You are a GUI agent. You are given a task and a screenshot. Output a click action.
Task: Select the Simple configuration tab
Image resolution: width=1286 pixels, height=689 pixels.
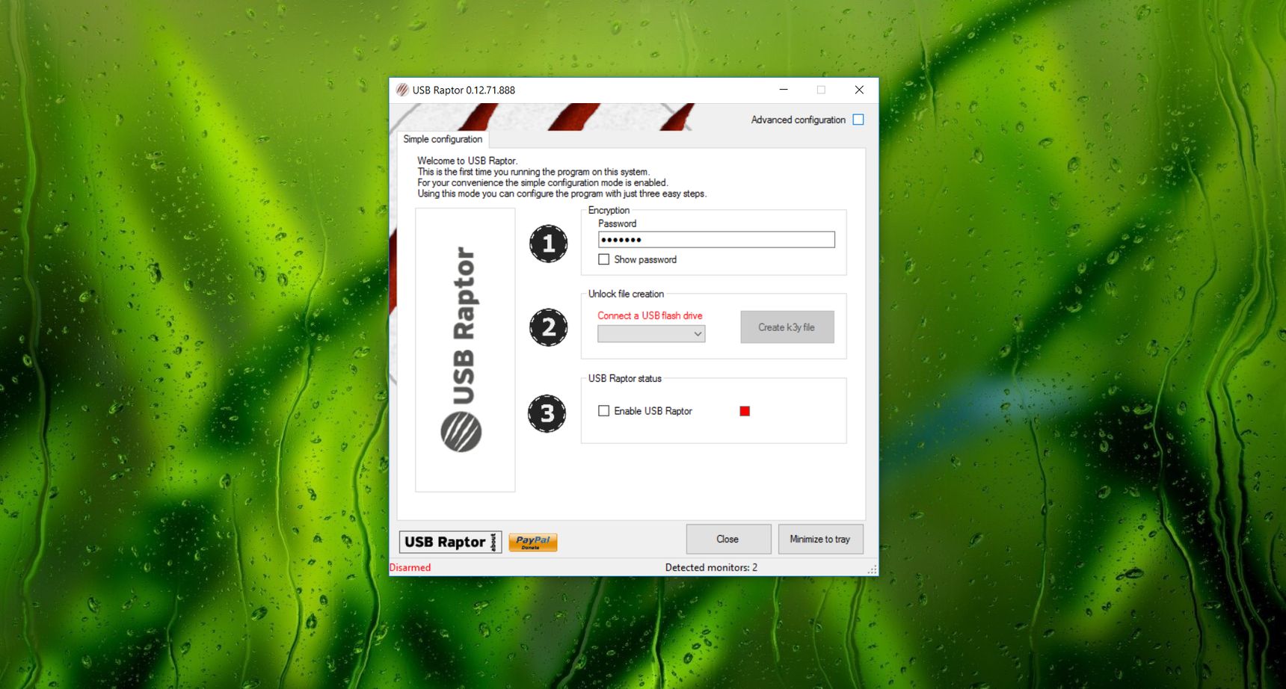[443, 139]
